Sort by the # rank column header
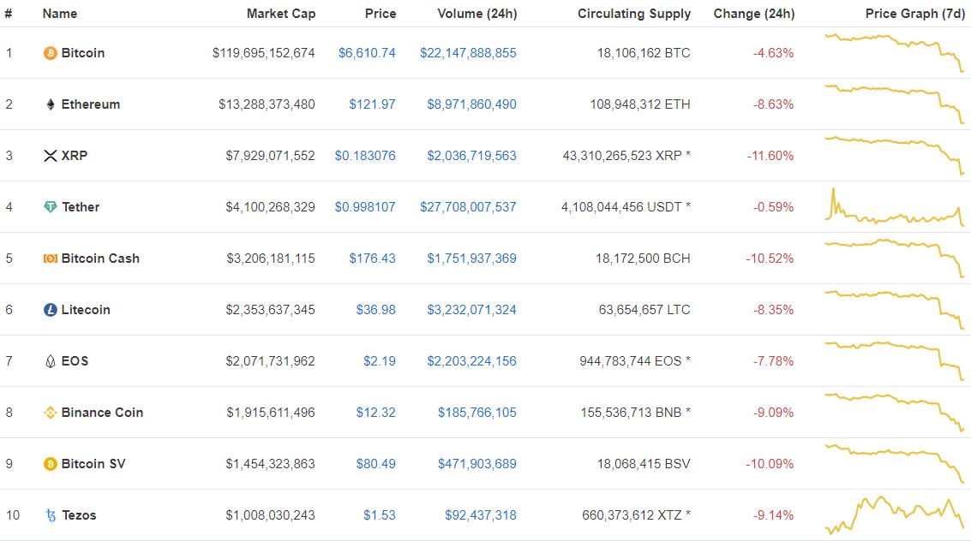This screenshot has width=971, height=541. click(x=8, y=14)
